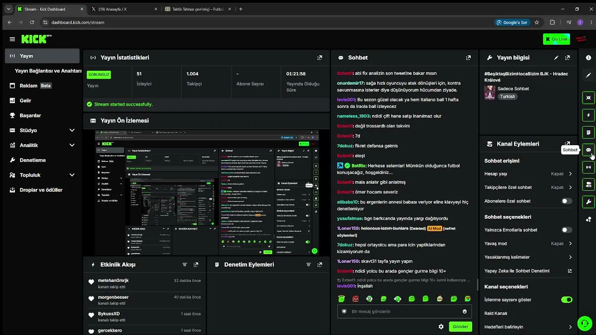
Task: Click the angry red emote in quick emotes
Action: [356, 299]
